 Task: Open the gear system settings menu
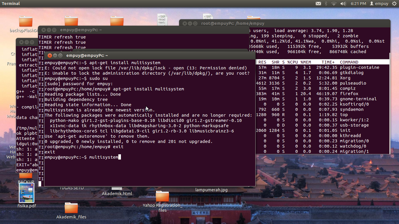tap(394, 3)
